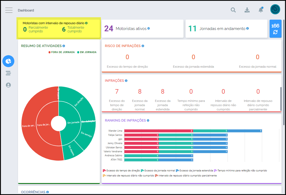Click Wander Lima's red bar segment
This screenshot has height=195, width=286.
(x=159, y=131)
